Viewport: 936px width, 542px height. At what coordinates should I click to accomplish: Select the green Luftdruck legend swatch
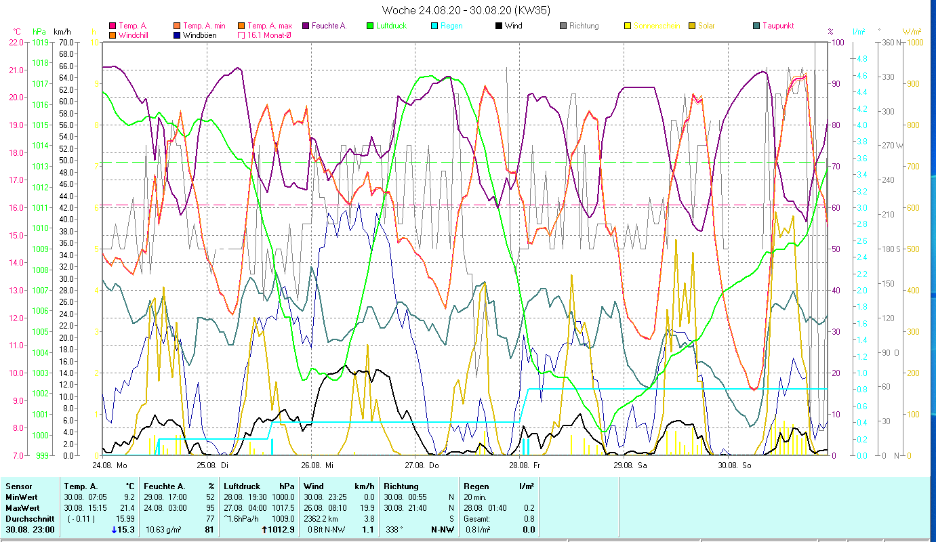[x=370, y=26]
